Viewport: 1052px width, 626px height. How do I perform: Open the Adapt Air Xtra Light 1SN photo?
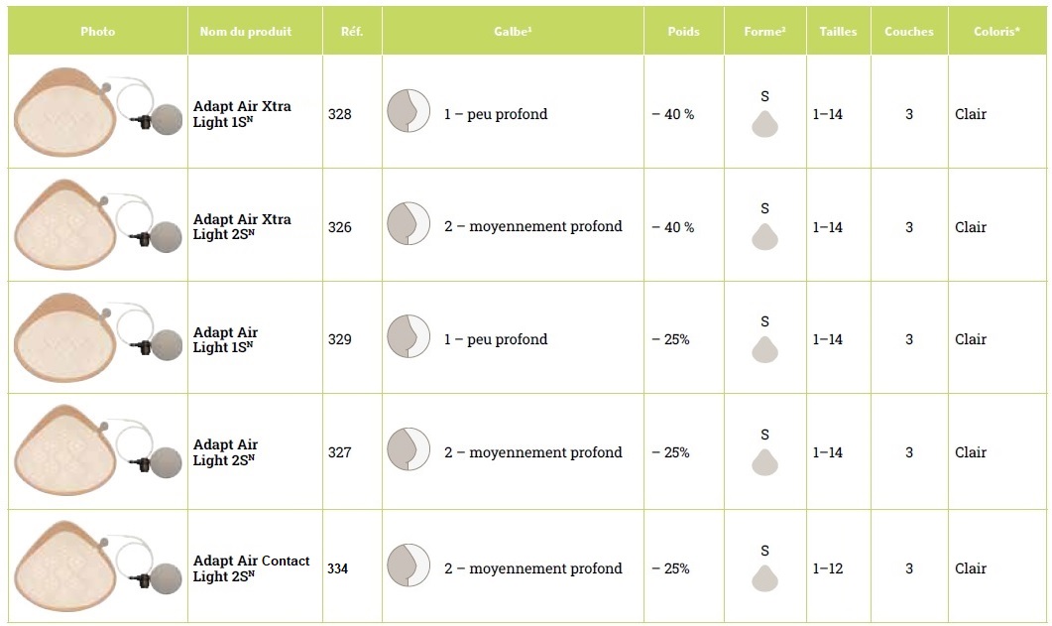[x=97, y=112]
